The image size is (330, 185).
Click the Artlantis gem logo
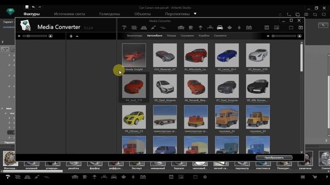click(10, 11)
